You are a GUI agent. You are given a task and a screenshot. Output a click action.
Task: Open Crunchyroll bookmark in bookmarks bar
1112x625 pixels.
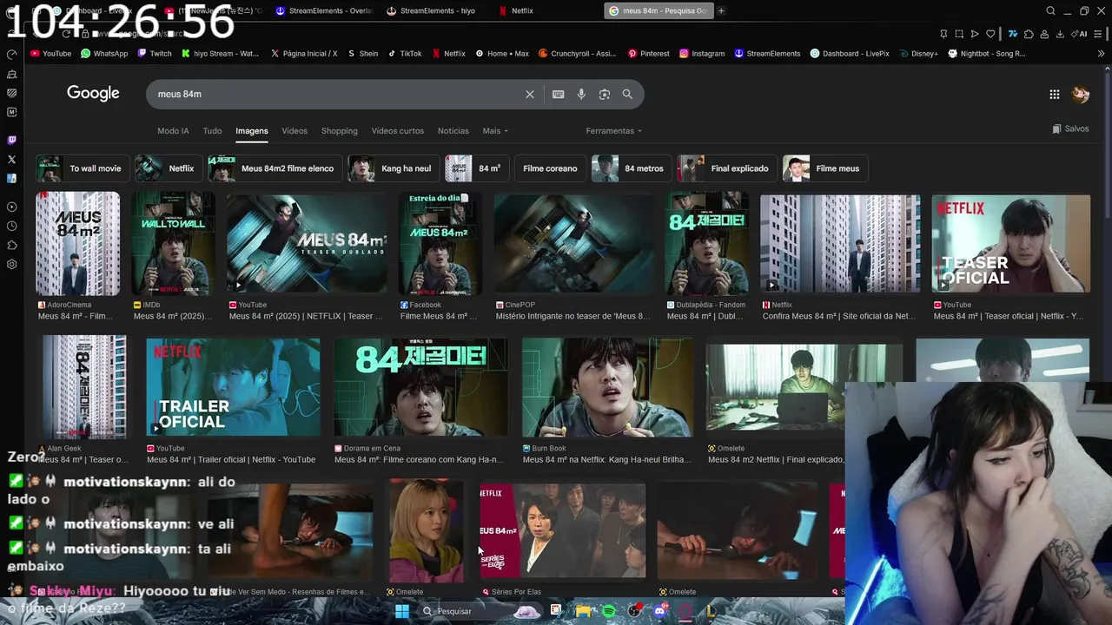point(577,54)
